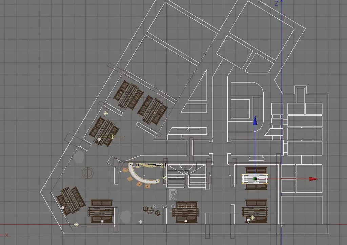Select the gray plant blob between the bottom tables
The image size is (347, 245).
click(x=126, y=216)
